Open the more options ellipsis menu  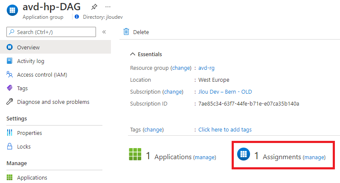(108, 7)
